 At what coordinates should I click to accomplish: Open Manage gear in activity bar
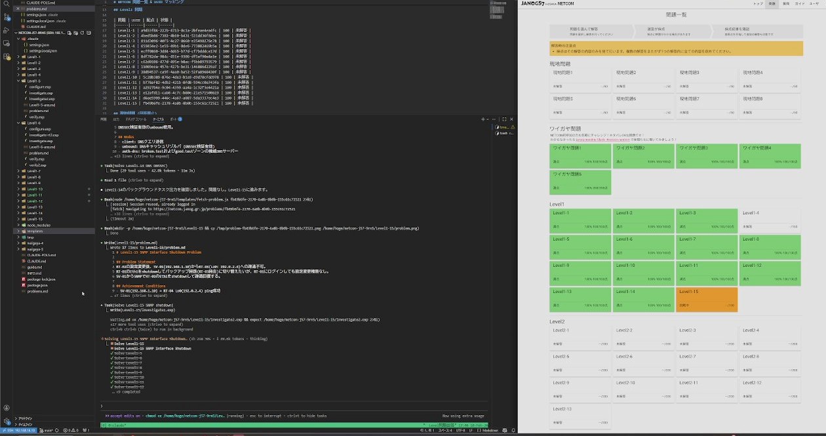7,421
